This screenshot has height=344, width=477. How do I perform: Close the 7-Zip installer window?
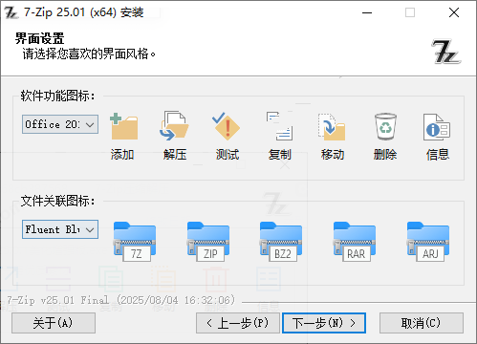pos(454,12)
